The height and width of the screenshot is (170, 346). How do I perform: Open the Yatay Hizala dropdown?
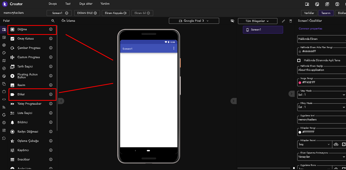[322, 95]
